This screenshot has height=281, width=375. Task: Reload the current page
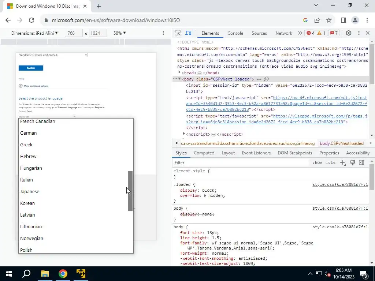31,20
